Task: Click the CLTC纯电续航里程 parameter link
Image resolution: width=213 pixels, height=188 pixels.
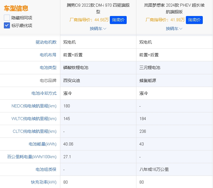Action: click(35, 131)
